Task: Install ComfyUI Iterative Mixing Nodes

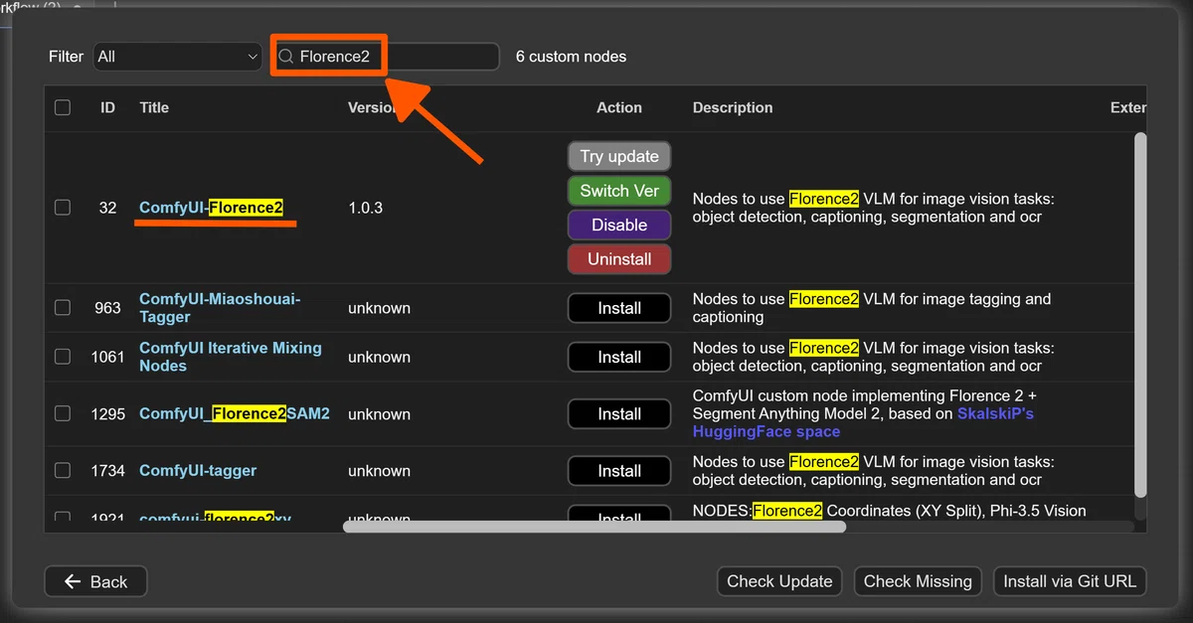Action: [619, 357]
